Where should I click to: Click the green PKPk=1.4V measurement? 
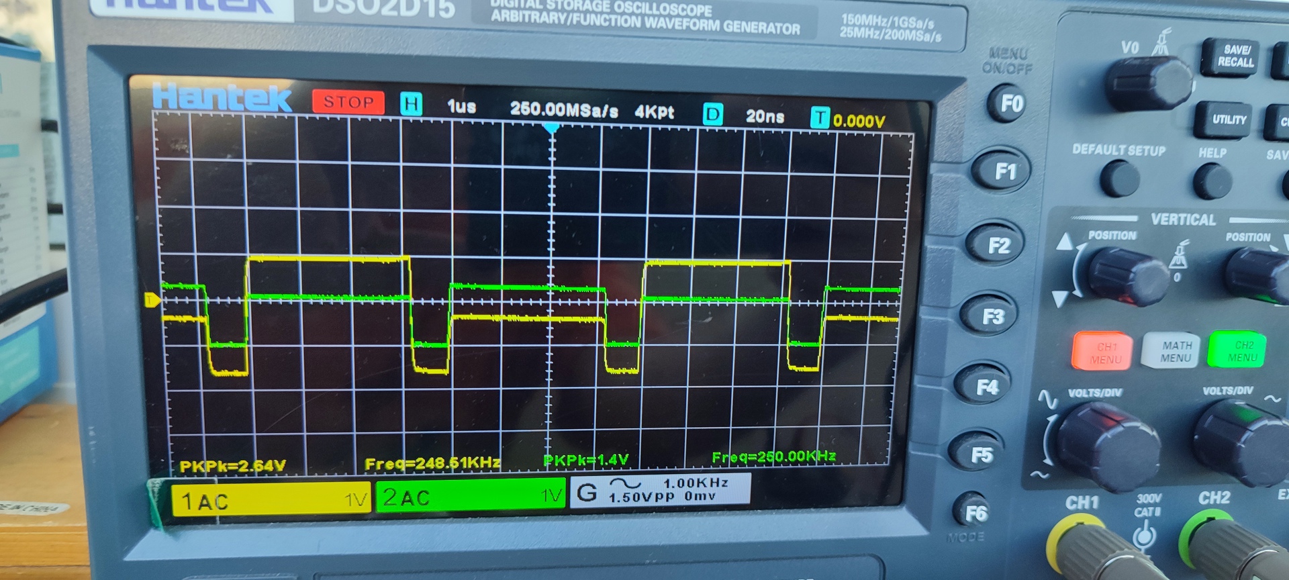[585, 460]
